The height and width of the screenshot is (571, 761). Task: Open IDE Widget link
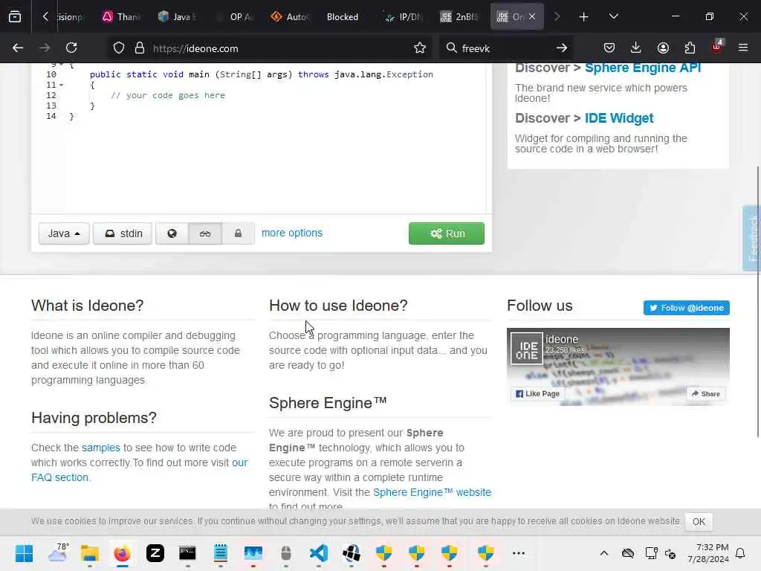point(619,118)
